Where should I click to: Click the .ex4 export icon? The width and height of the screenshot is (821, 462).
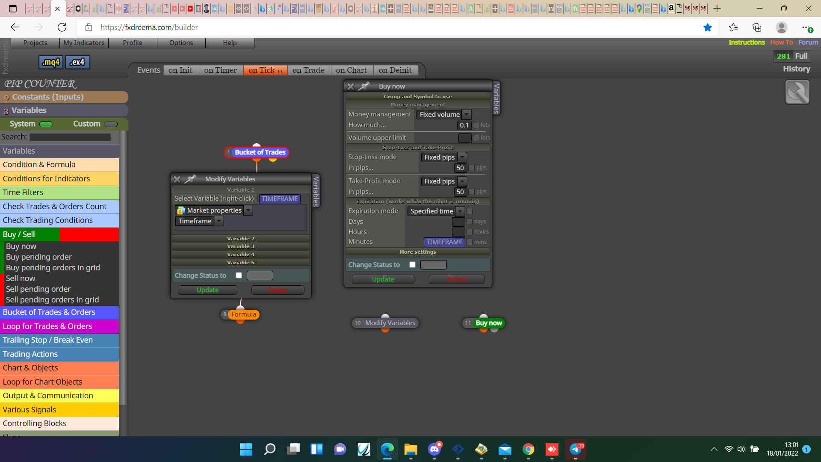tap(77, 62)
